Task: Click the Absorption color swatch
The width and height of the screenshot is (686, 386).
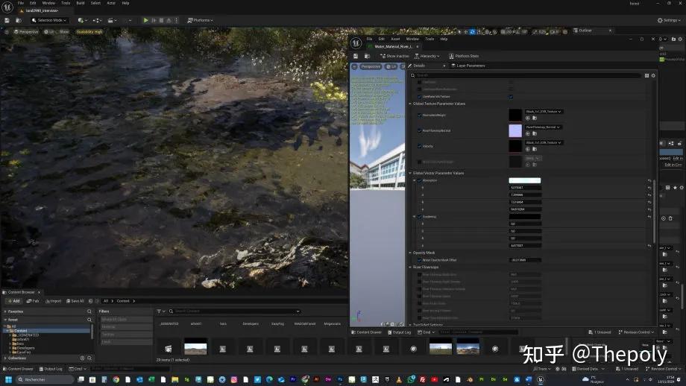Action: [x=524, y=180]
